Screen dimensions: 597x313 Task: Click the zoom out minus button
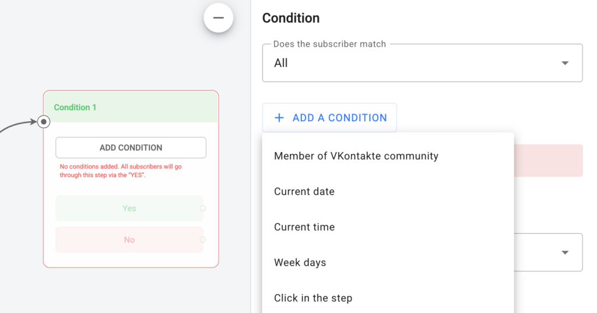(x=218, y=18)
